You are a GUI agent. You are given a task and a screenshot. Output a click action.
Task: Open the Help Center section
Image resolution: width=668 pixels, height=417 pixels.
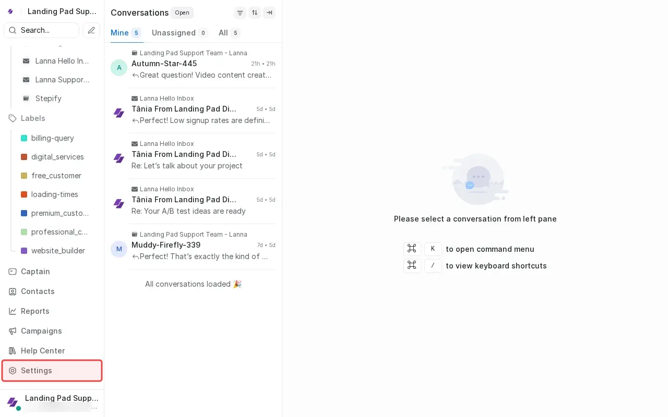click(x=43, y=351)
